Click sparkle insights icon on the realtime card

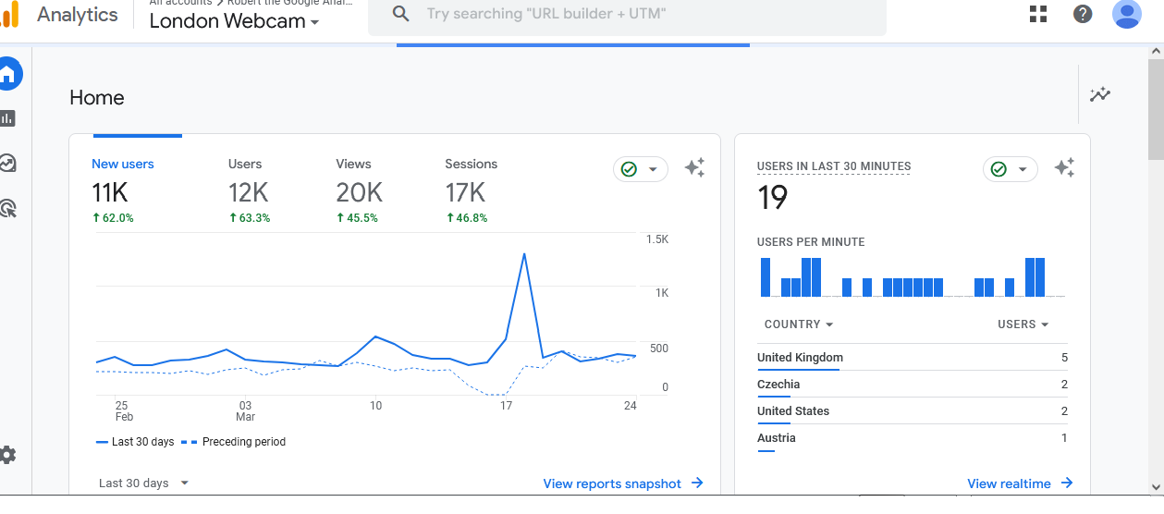1064,168
